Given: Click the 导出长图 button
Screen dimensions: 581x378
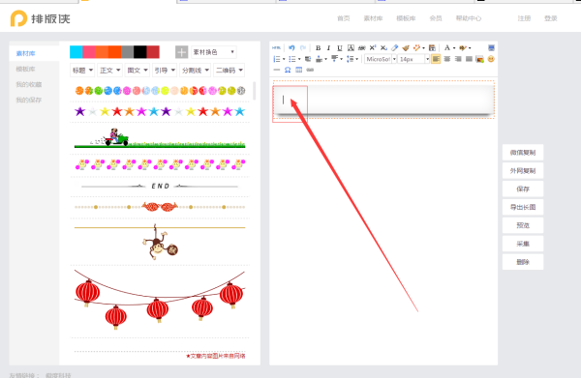Looking at the screenshot, I should [523, 207].
